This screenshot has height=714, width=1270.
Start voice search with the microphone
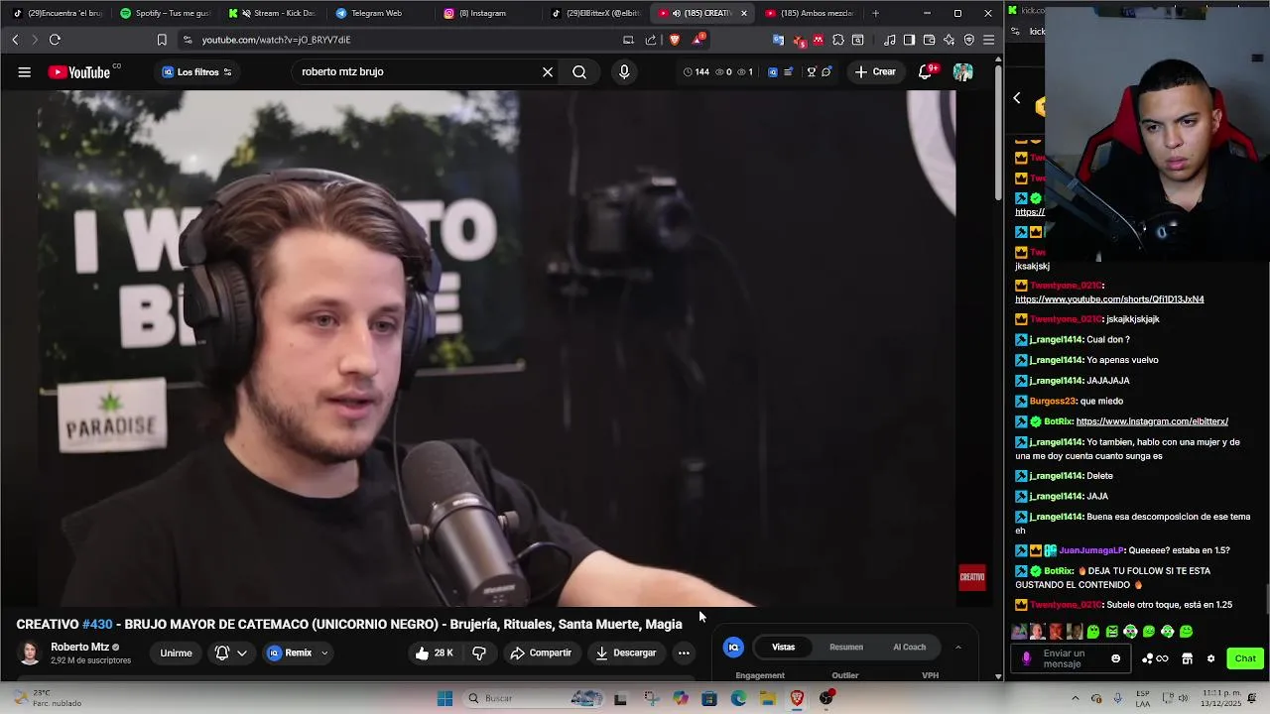point(624,71)
